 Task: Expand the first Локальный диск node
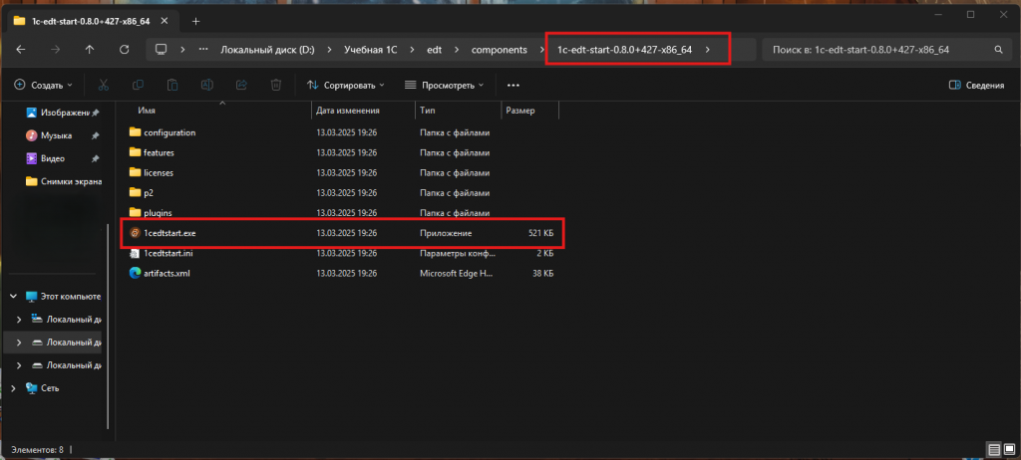click(x=19, y=320)
